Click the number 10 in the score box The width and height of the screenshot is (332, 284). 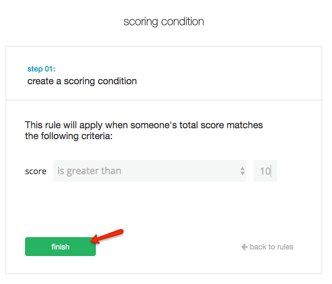(264, 171)
